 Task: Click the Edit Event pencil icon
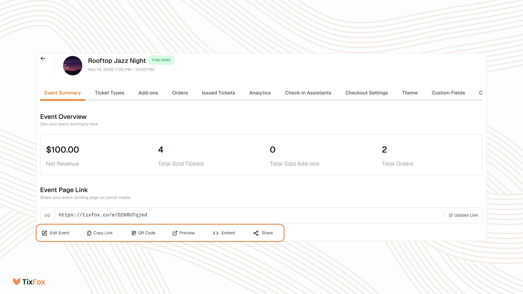[x=44, y=233]
